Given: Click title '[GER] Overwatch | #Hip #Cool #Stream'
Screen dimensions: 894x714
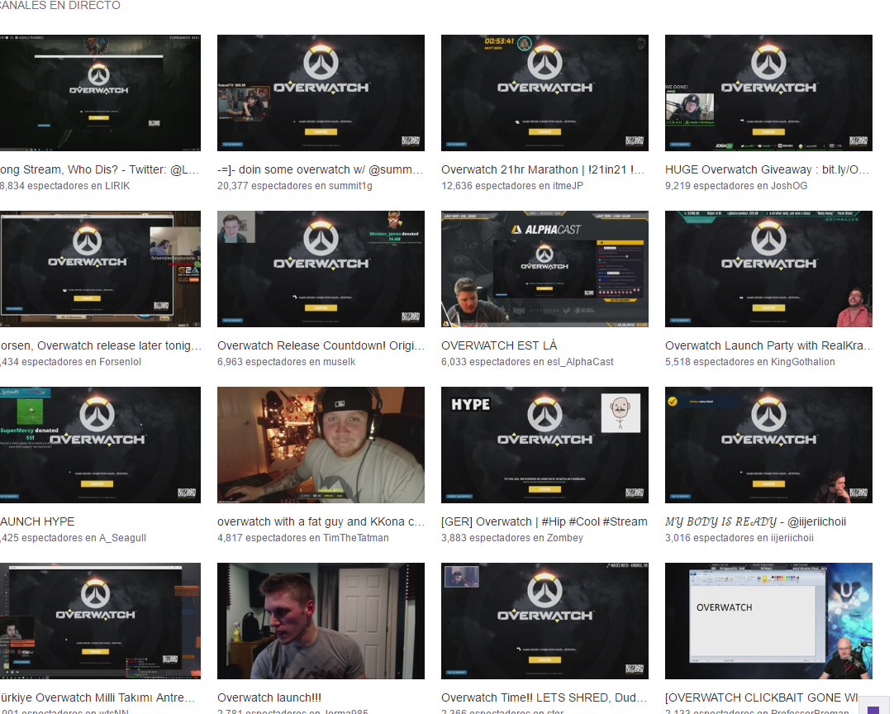Looking at the screenshot, I should [x=544, y=521].
